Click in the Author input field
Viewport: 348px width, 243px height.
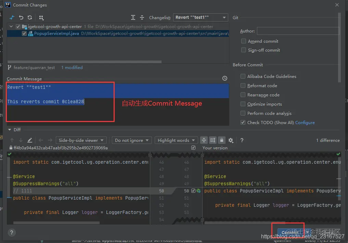pos(298,31)
